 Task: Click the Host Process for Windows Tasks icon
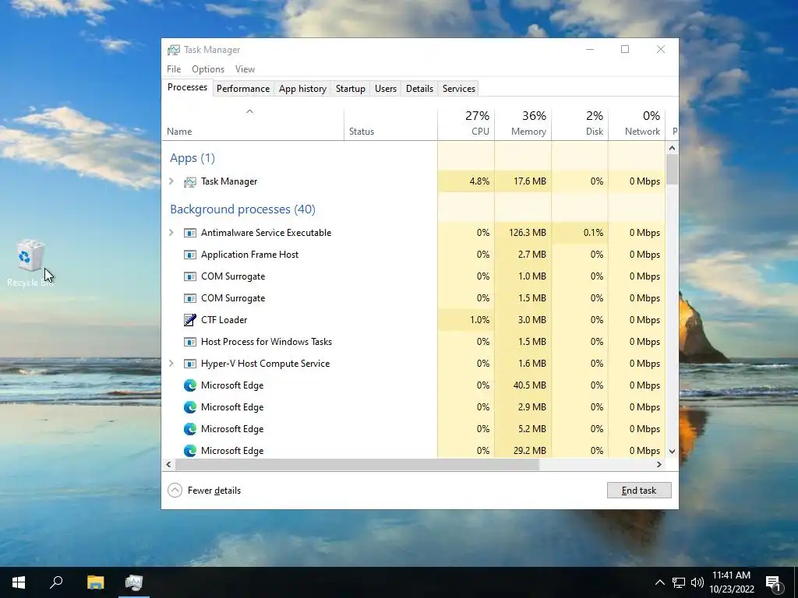click(190, 342)
